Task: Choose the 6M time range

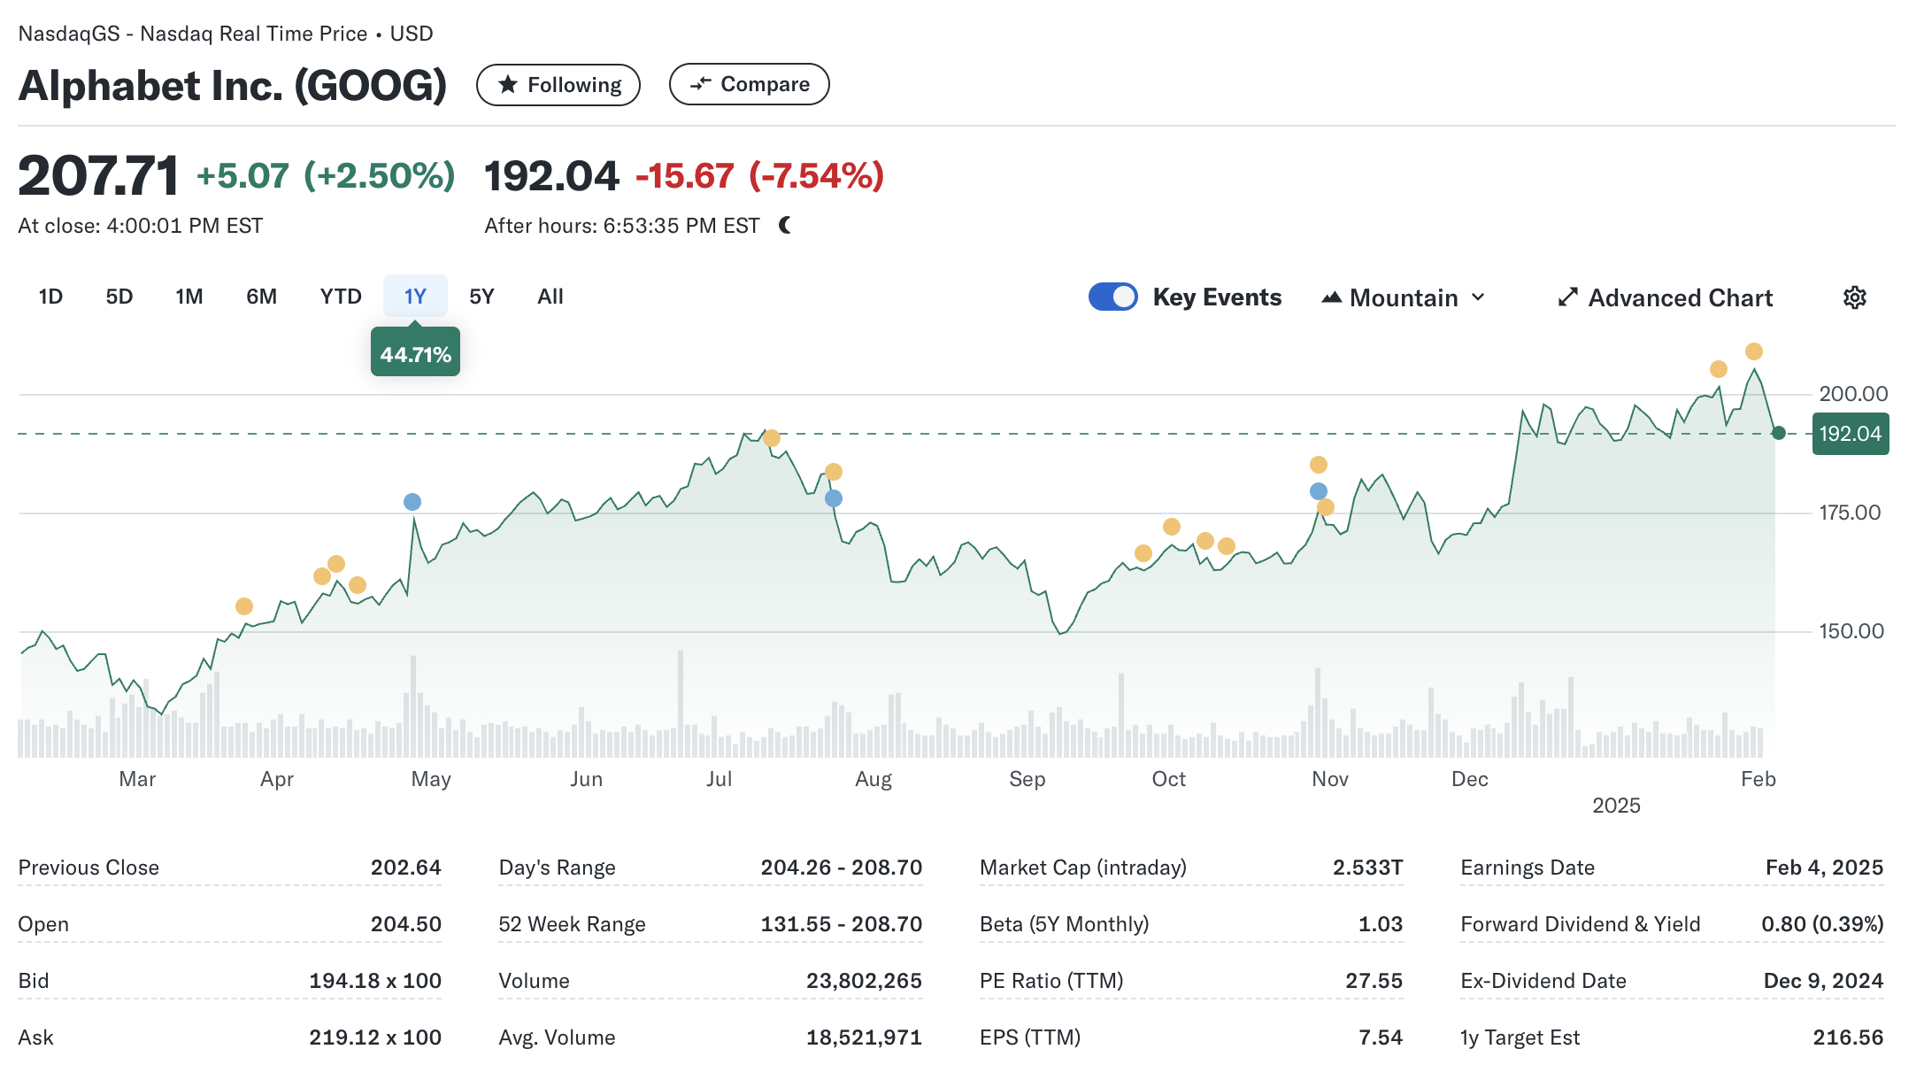Action: point(261,297)
